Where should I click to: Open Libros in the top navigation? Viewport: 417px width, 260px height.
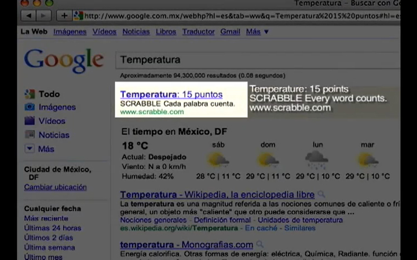pos(166,32)
